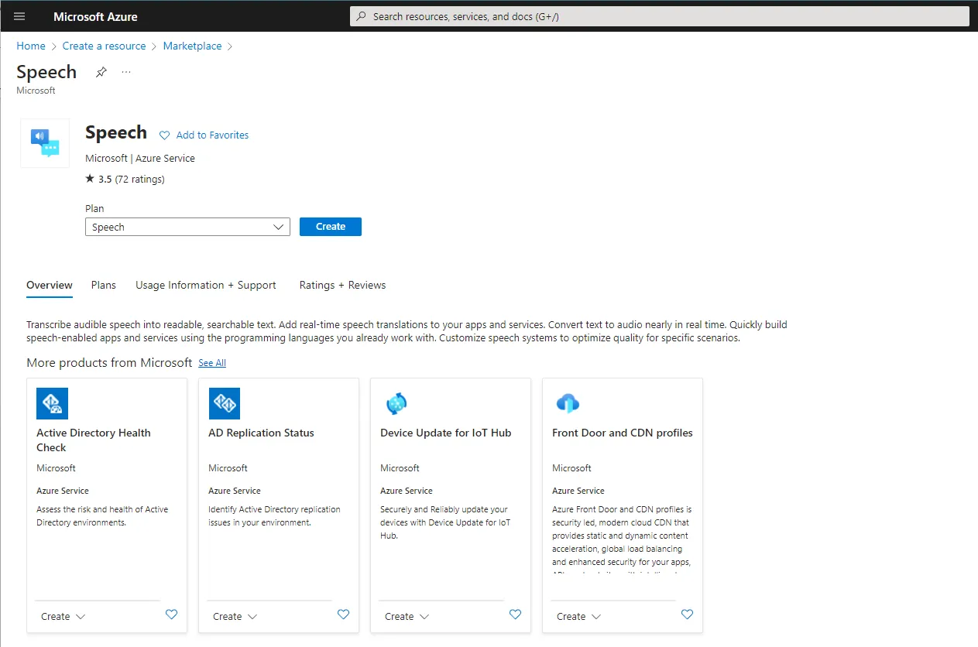Click the Add to Favorites heart icon

(164, 135)
